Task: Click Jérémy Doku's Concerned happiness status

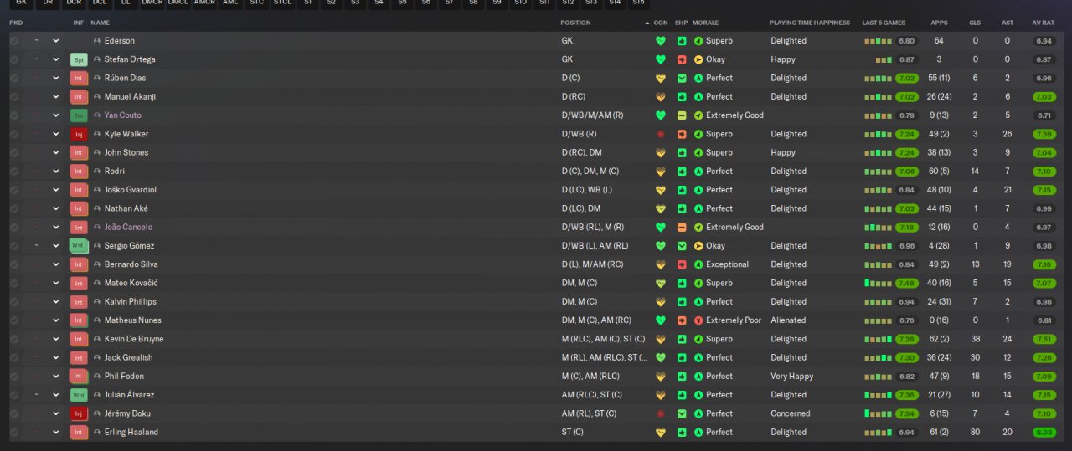Action: coord(791,413)
